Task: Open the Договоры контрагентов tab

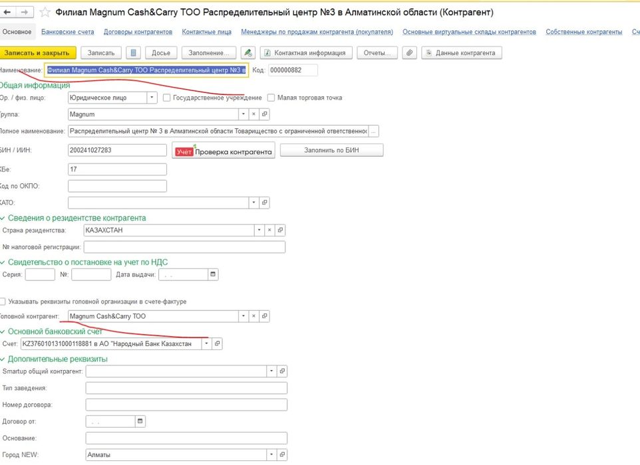Action: point(138,32)
